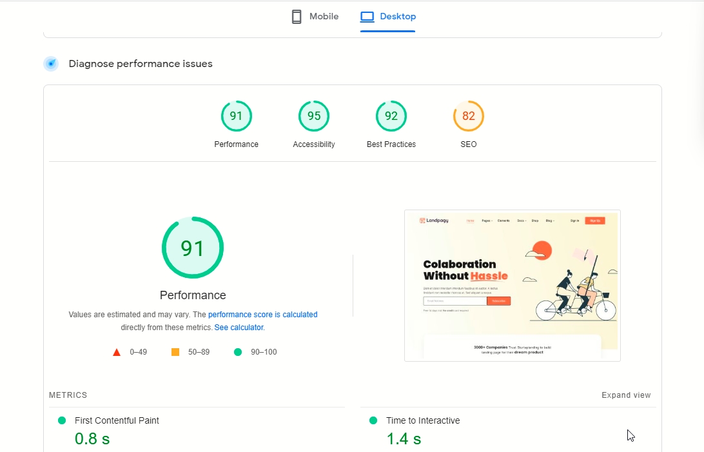Click the '90–100' legend range text
This screenshot has width=704, height=452.
264,352
